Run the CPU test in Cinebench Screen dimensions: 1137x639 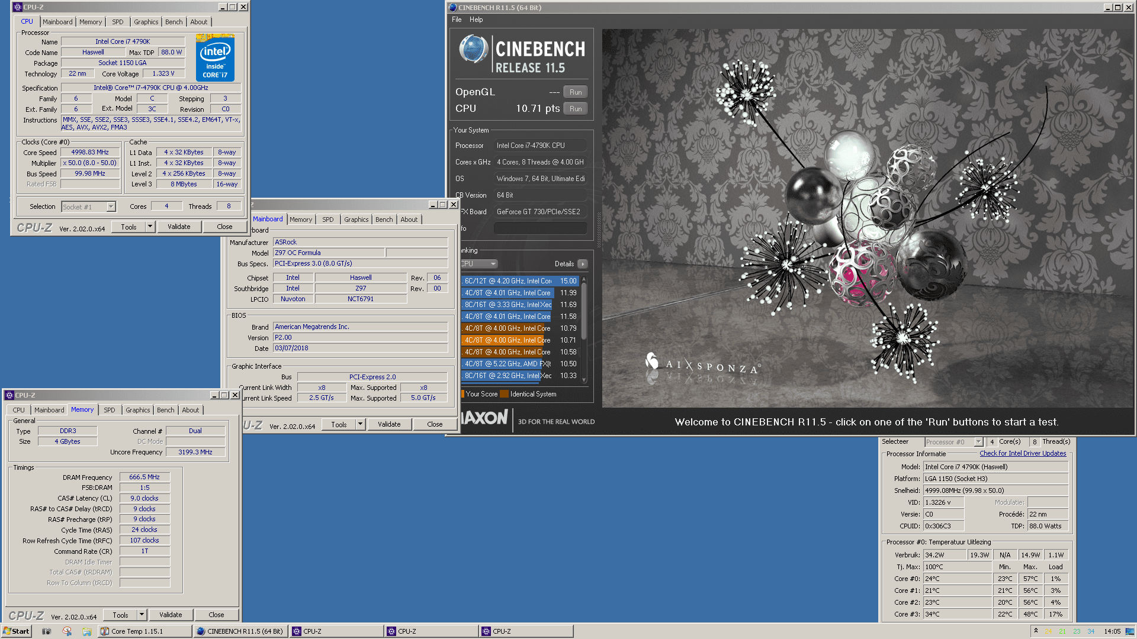[x=576, y=109]
